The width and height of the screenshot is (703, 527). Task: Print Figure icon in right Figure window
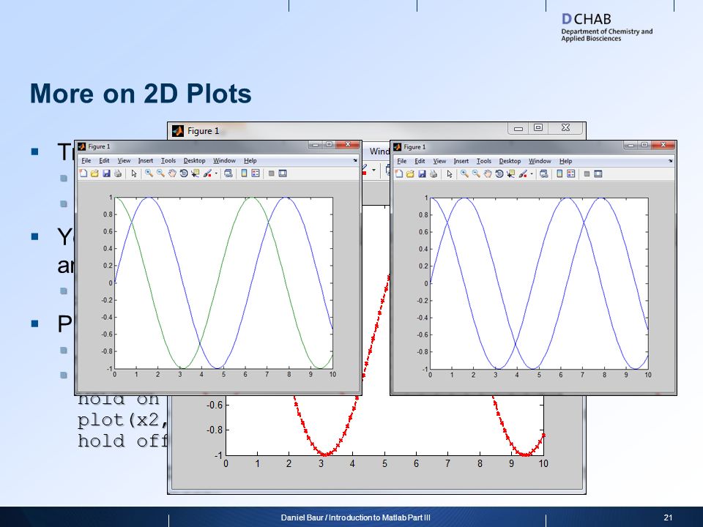pyautogui.click(x=433, y=174)
